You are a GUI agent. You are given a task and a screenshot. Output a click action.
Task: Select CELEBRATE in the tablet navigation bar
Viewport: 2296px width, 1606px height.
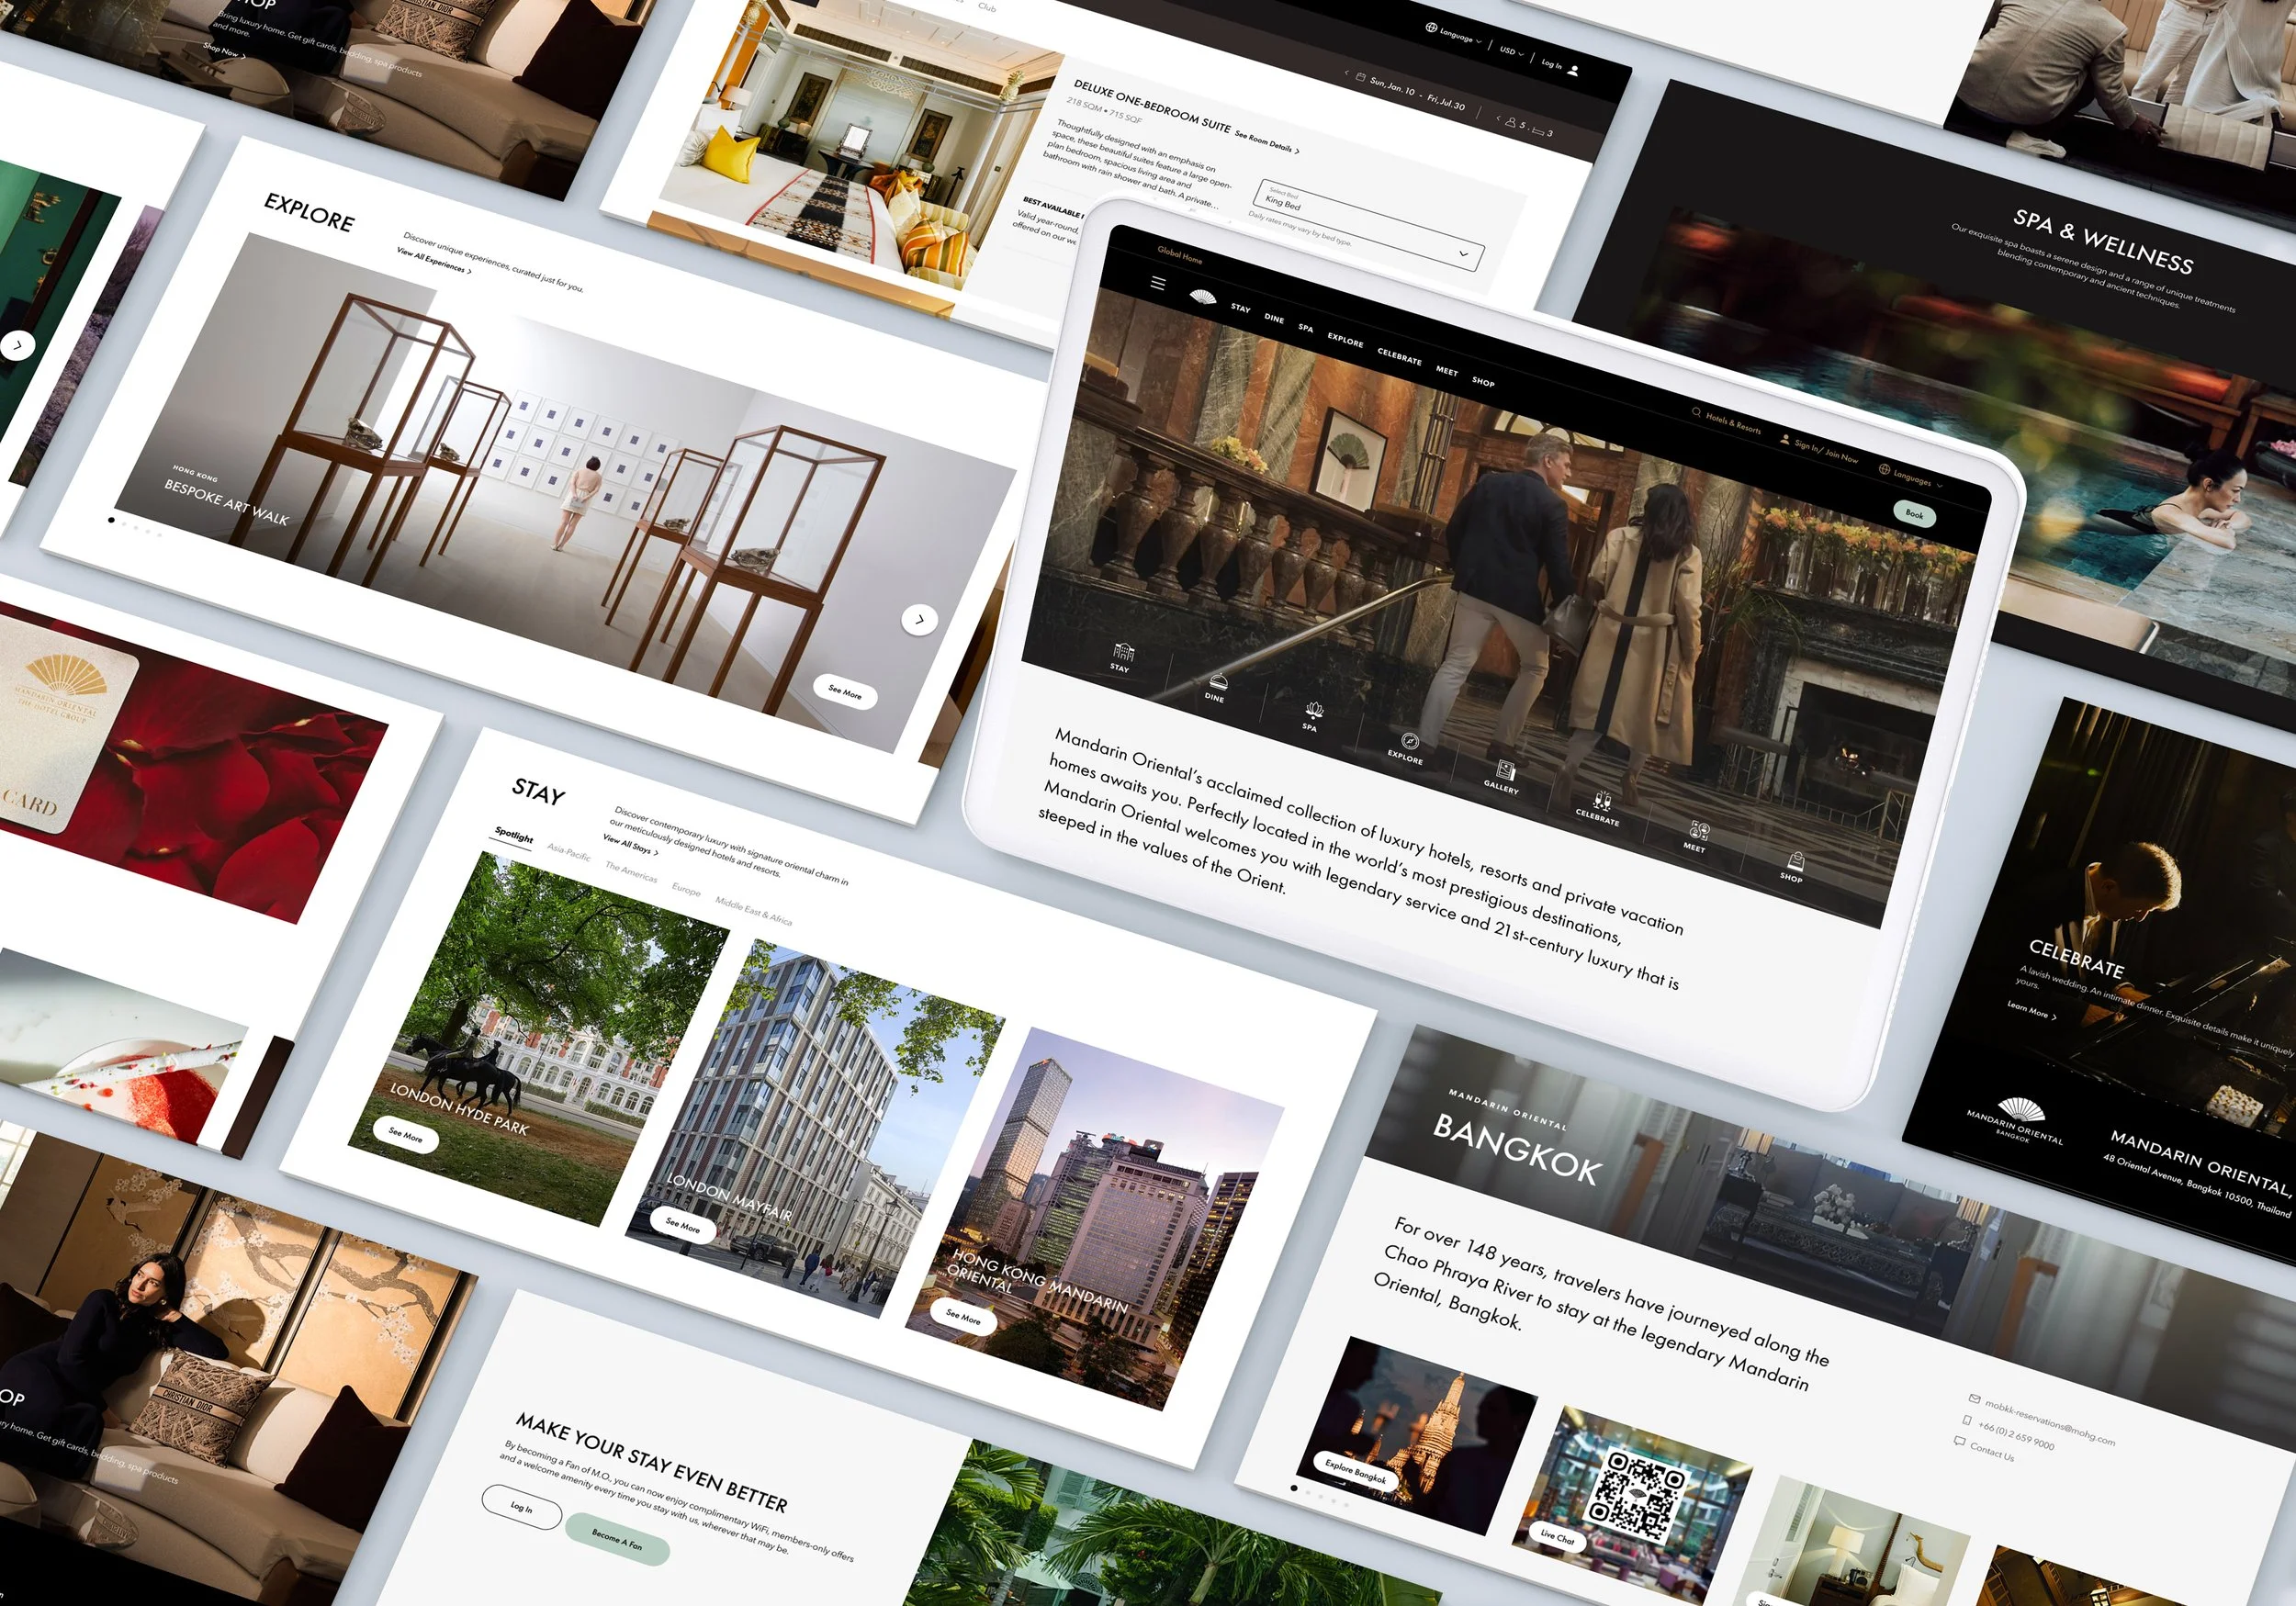1399,357
